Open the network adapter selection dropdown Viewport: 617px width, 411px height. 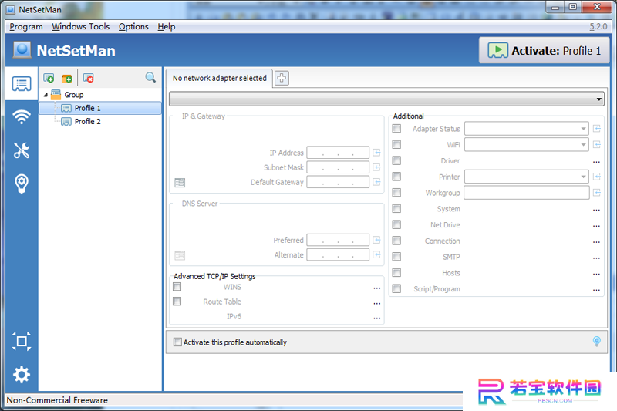(387, 99)
